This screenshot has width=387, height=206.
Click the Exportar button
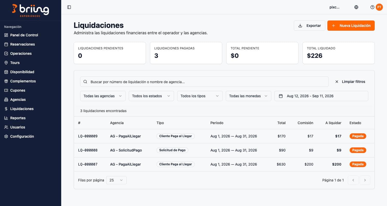pyautogui.click(x=309, y=26)
